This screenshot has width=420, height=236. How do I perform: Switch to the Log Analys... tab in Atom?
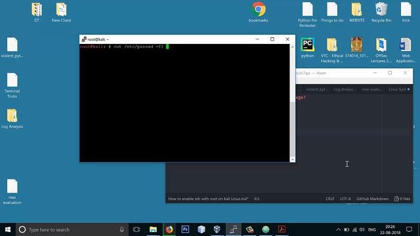point(345,89)
